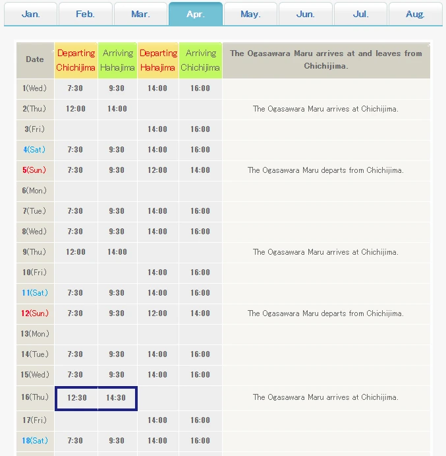Click the Ogasawara Maru notes column header

pos(326,60)
